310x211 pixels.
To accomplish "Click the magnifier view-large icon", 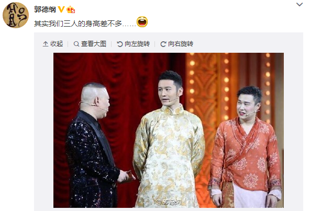I will click(x=76, y=44).
